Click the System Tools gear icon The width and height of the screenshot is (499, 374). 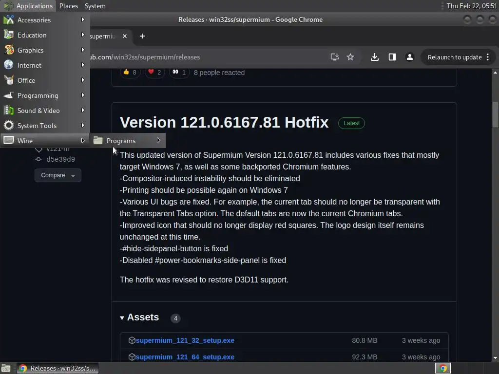(9, 125)
